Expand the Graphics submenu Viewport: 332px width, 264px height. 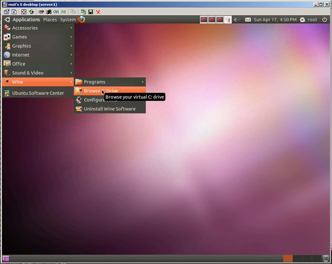tap(38, 46)
